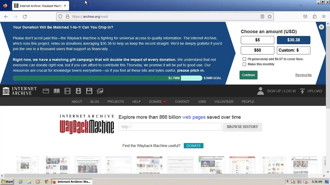Open the Internet Archive software floppy icon
The width and height of the screenshot is (330, 185).
click(89, 91)
